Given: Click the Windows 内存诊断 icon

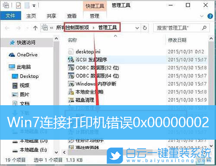Looking at the screenshot, I should [x=71, y=84].
